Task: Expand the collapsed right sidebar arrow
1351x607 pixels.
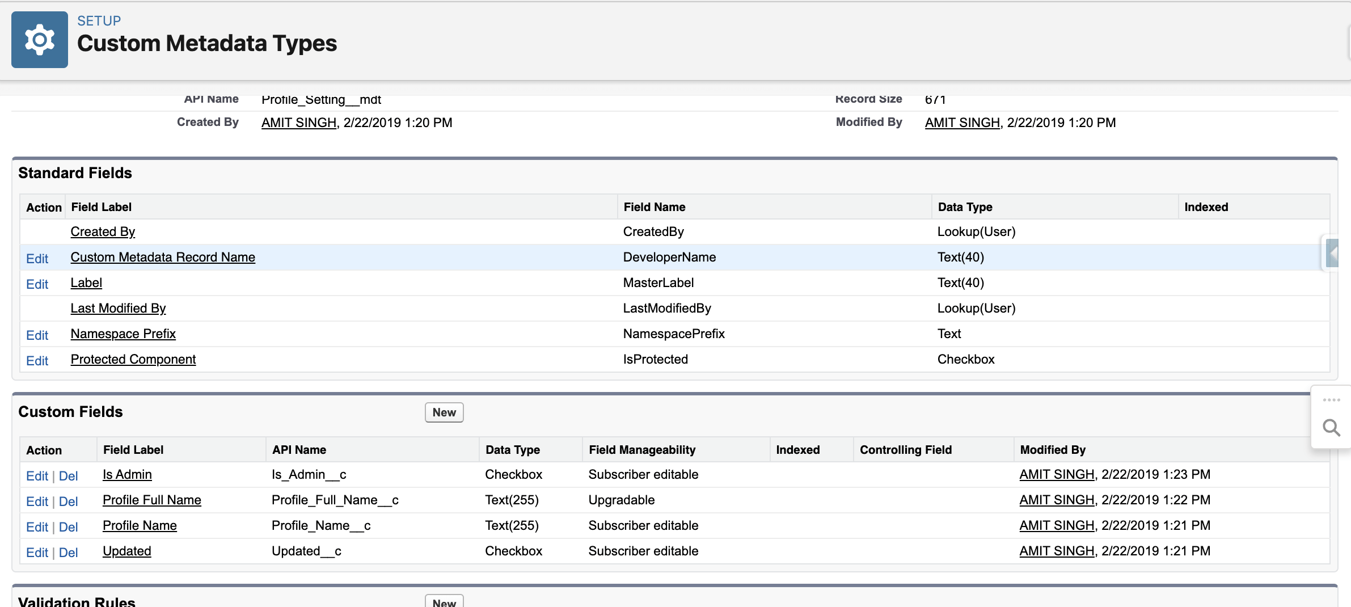Action: tap(1333, 253)
